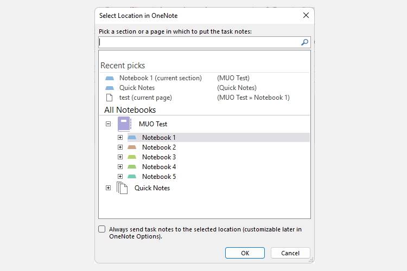Viewport: 407px width, 271px height.
Task: Select Quick Notes label under All Notebooks
Action: tap(152, 188)
